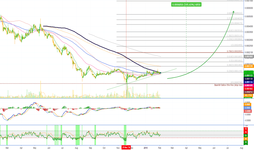Screen dimensions: 254x150
Task: Click the green 0.0006850 (595.65%) target label
Action: click(186, 5)
